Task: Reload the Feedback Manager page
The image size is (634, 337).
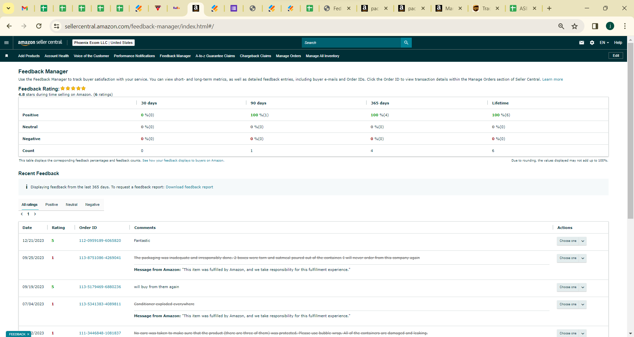Action: pos(39,26)
